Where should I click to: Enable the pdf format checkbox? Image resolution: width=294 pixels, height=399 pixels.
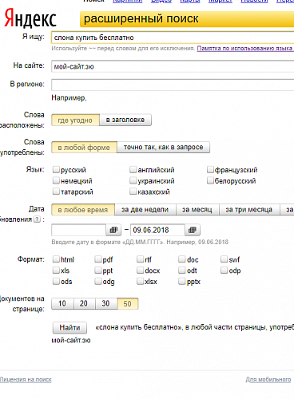pyautogui.click(x=98, y=259)
